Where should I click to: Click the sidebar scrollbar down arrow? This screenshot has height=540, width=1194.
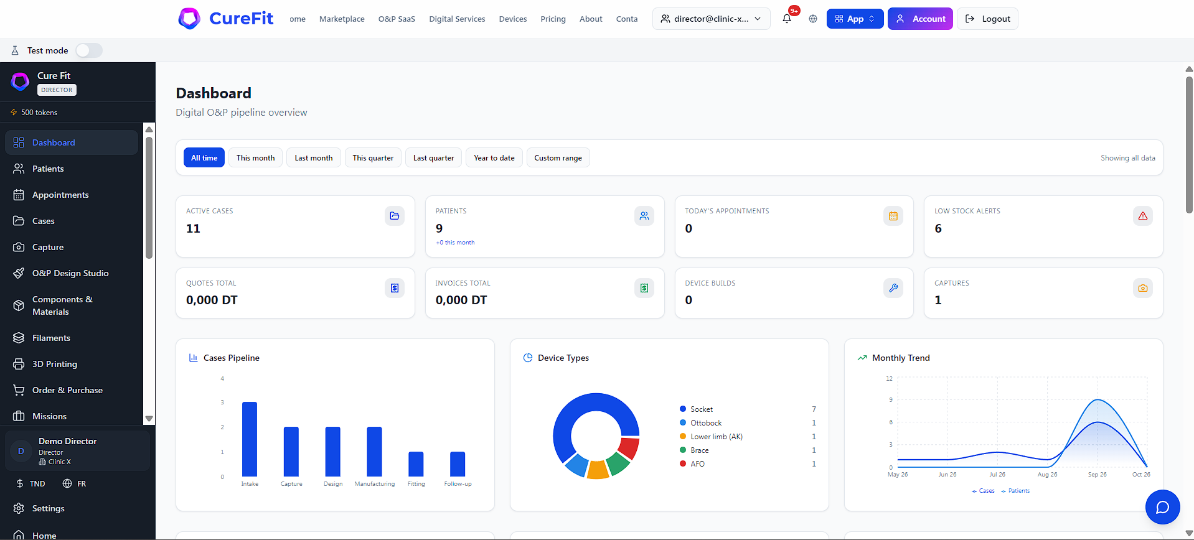(x=149, y=419)
